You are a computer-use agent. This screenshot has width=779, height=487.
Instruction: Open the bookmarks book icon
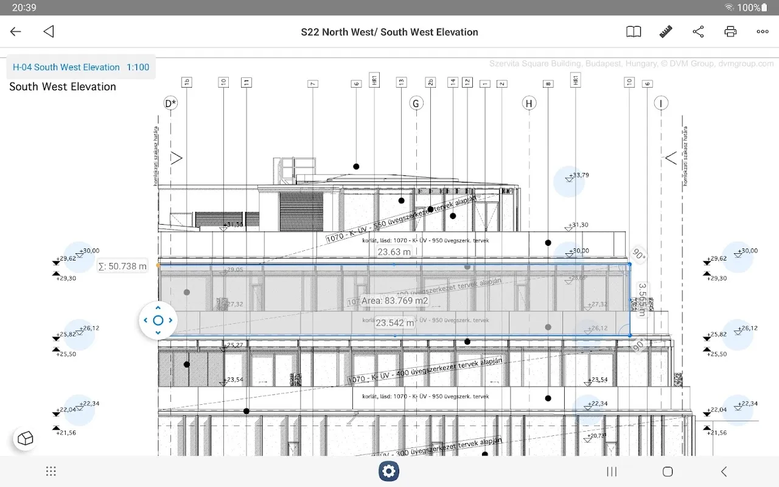[x=634, y=32]
